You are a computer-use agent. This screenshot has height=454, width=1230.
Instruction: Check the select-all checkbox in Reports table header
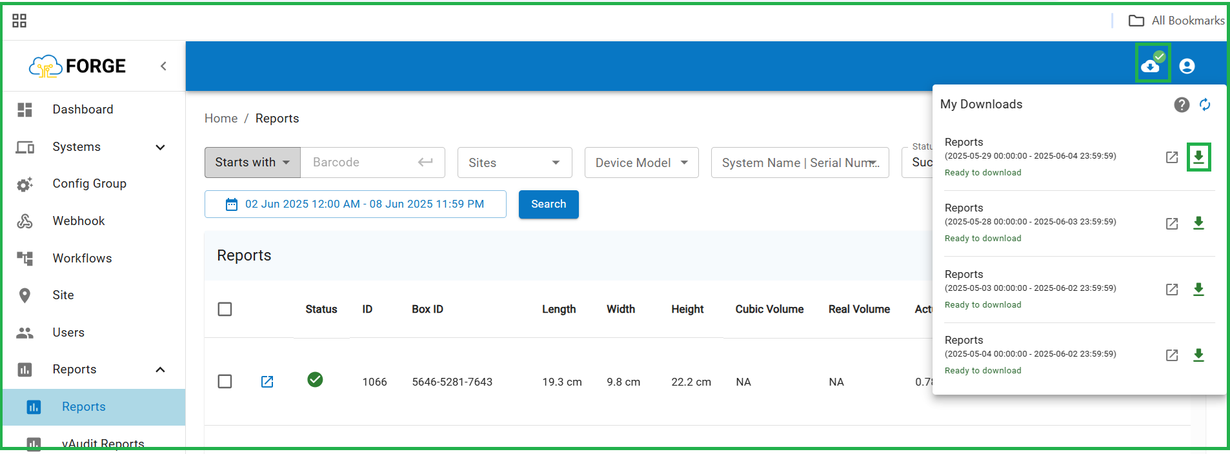[x=225, y=310]
